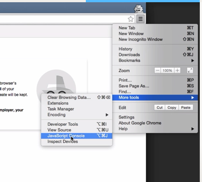The height and width of the screenshot is (182, 202).
Task: Expand the More tools submenu
Action: pyautogui.click(x=155, y=98)
